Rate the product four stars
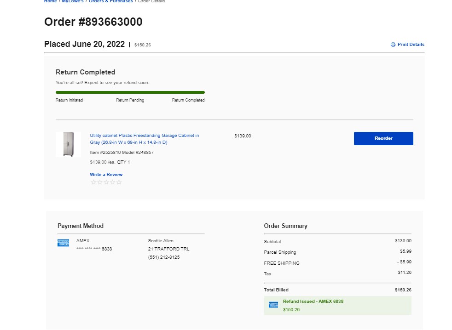This screenshot has width=452, height=330. point(112,182)
